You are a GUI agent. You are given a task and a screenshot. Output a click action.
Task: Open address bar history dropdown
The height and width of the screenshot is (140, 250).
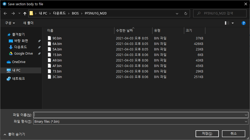(x=177, y=14)
